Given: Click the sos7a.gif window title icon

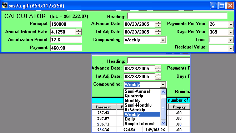Looking at the screenshot, I should [x=5, y=6].
